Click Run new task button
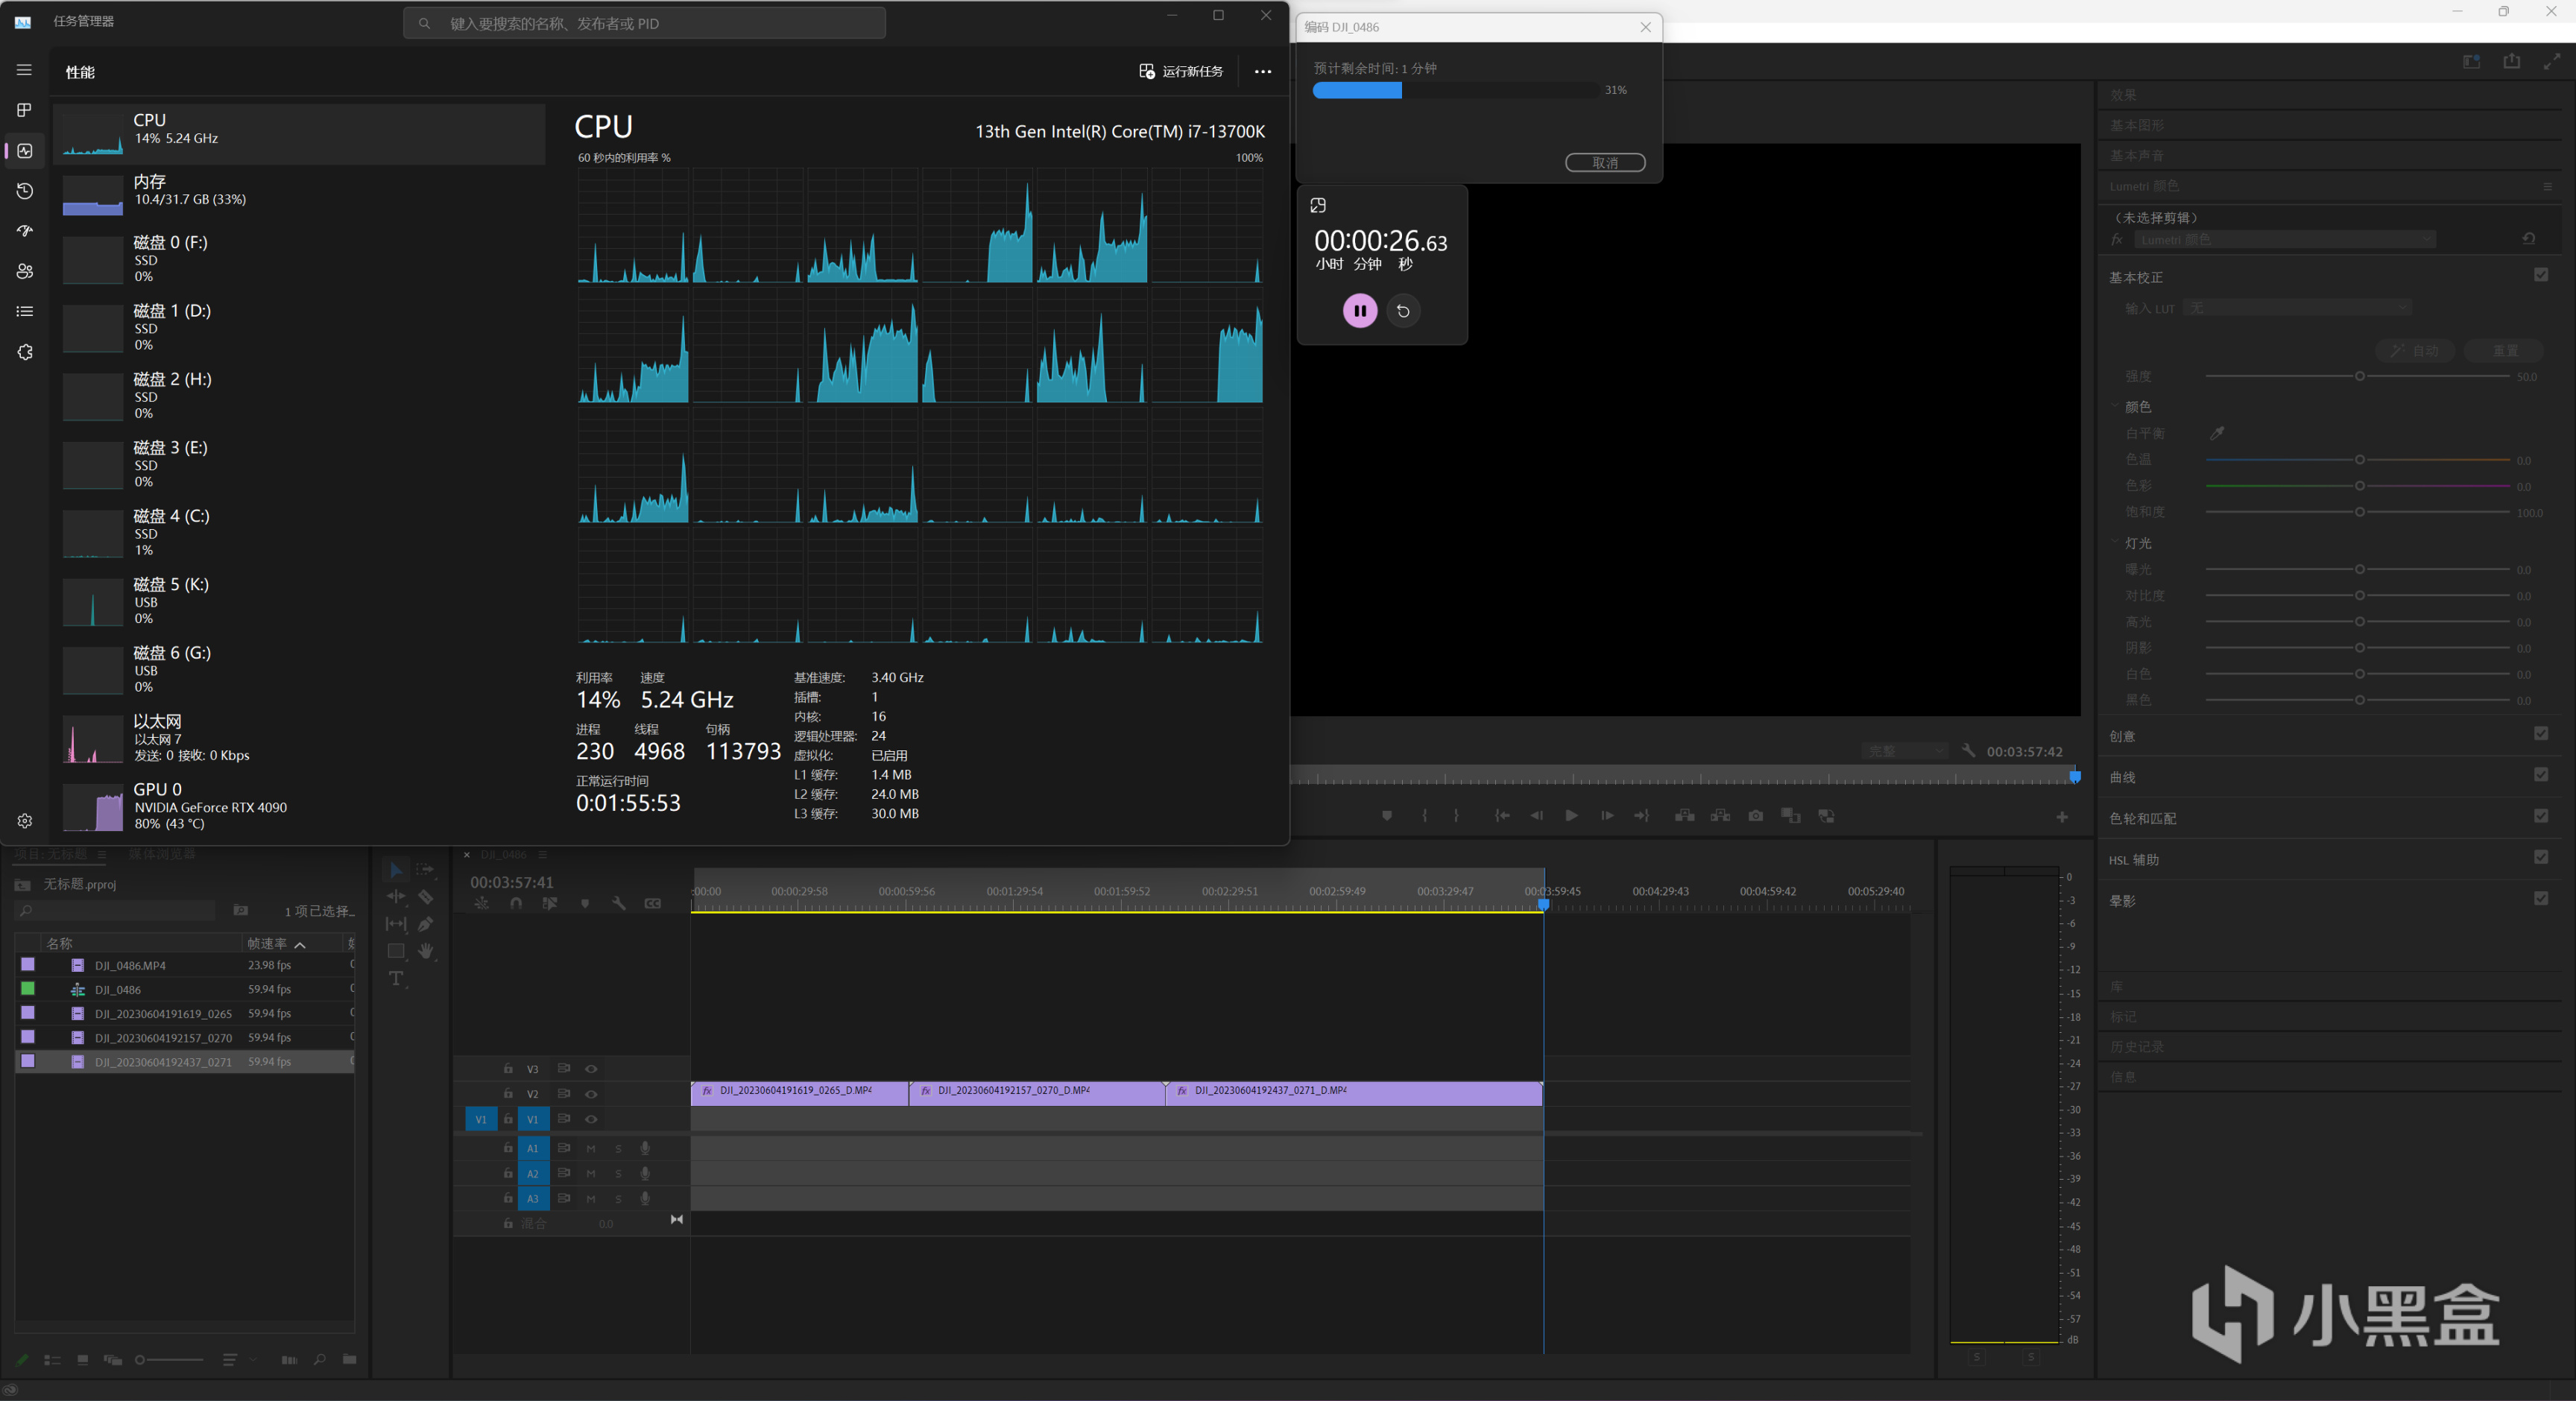Viewport: 2576px width, 1401px height. point(1181,71)
